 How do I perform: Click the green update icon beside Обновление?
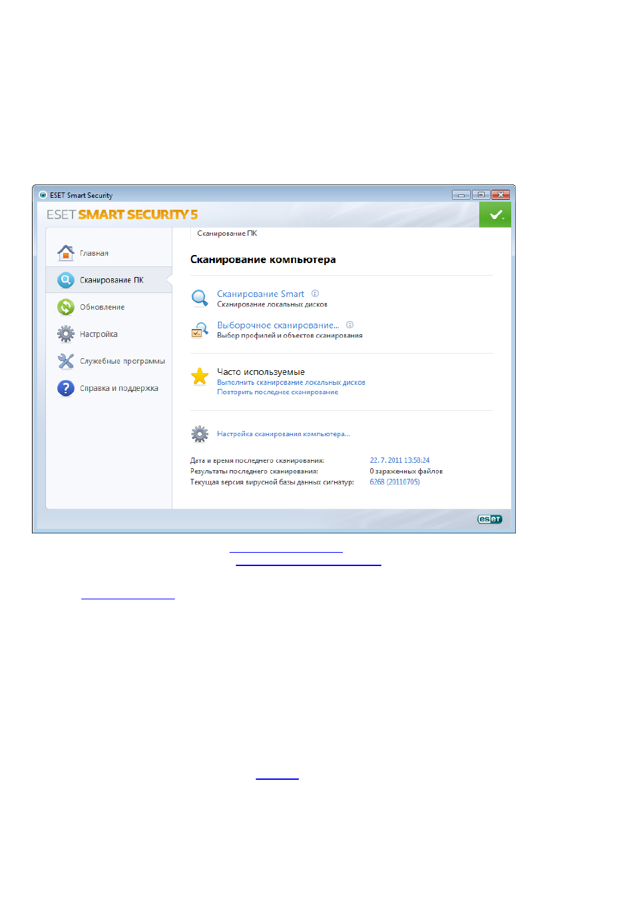tap(66, 307)
